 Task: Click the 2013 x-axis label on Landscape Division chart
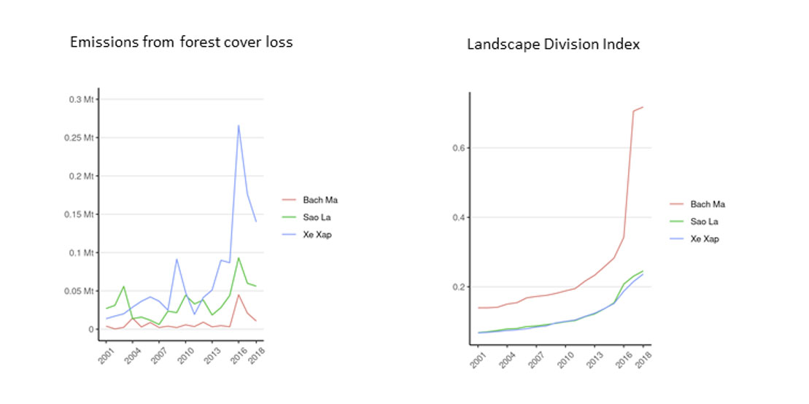point(595,360)
